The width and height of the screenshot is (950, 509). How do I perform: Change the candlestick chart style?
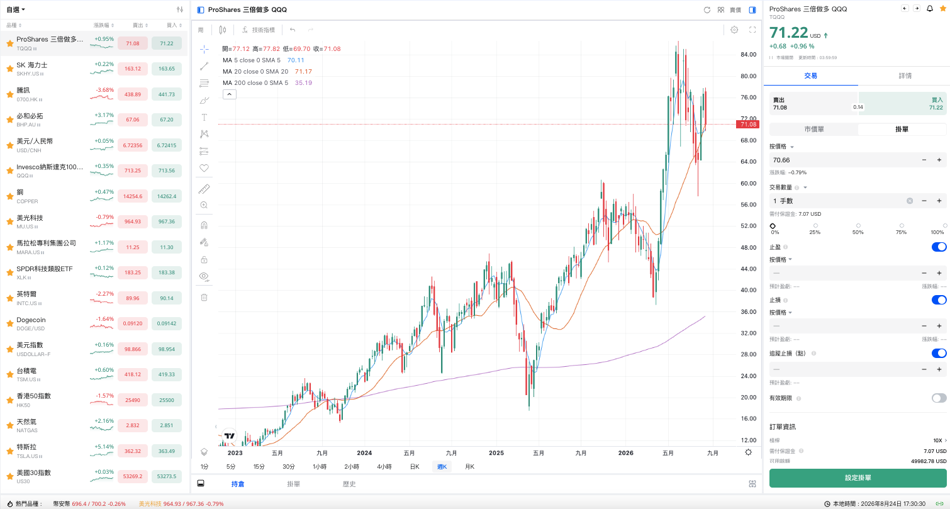point(222,30)
